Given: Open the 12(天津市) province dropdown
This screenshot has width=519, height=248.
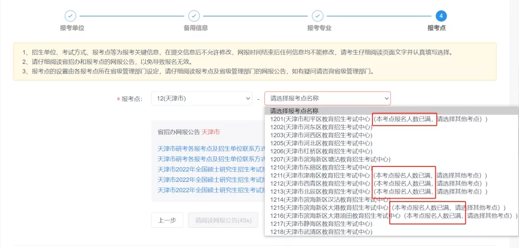Looking at the screenshot, I should coord(201,98).
